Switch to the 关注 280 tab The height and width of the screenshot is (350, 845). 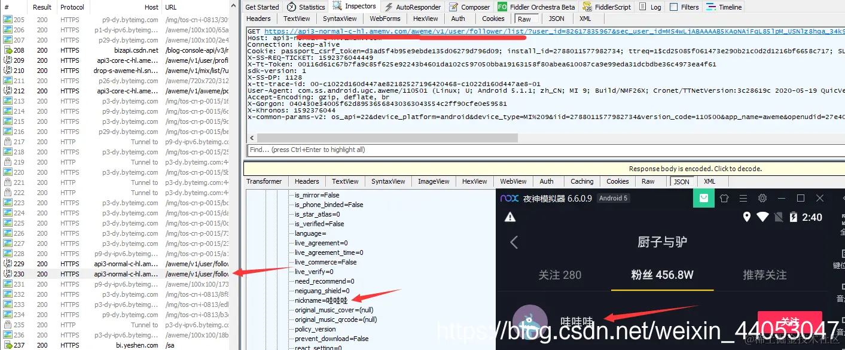pyautogui.click(x=560, y=275)
